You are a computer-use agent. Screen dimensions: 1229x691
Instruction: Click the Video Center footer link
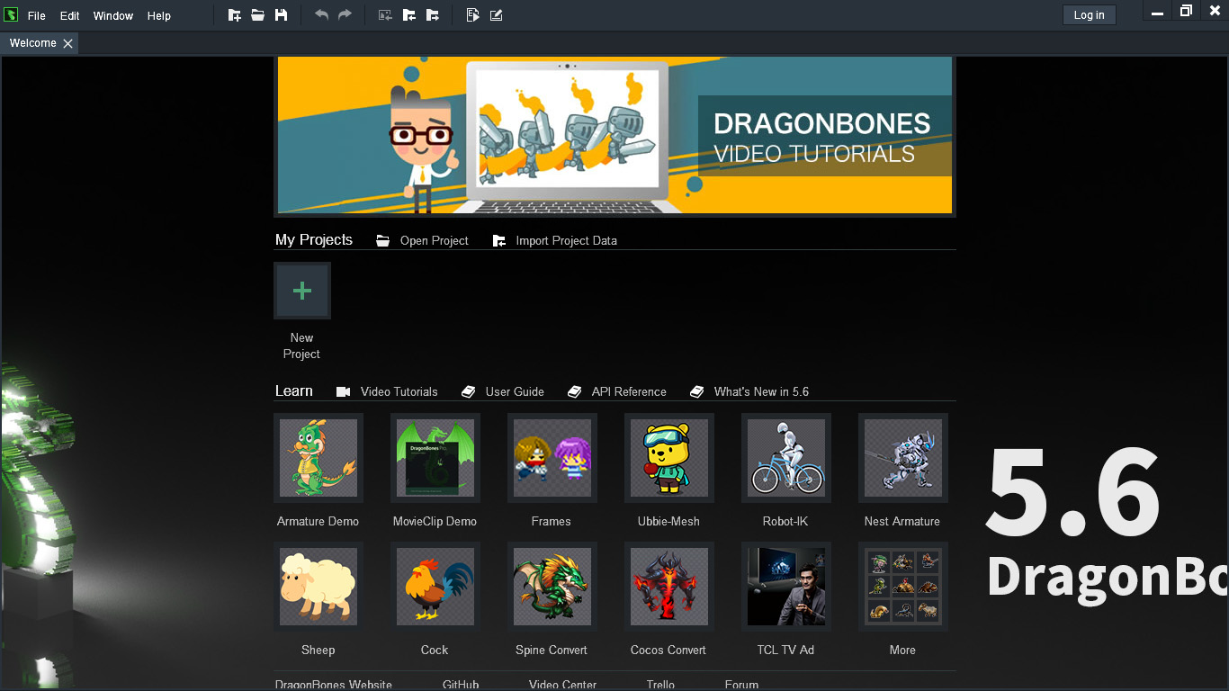563,685
